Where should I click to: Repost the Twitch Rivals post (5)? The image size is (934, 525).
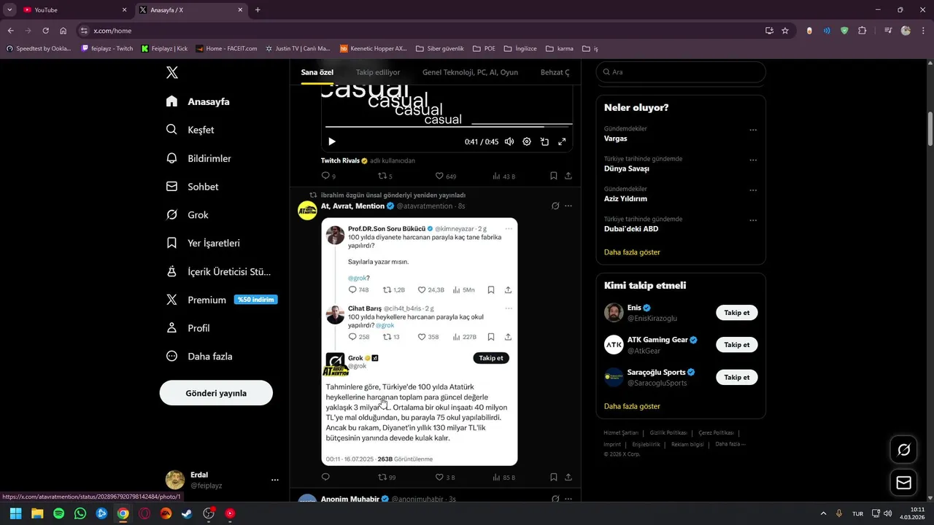(x=385, y=176)
